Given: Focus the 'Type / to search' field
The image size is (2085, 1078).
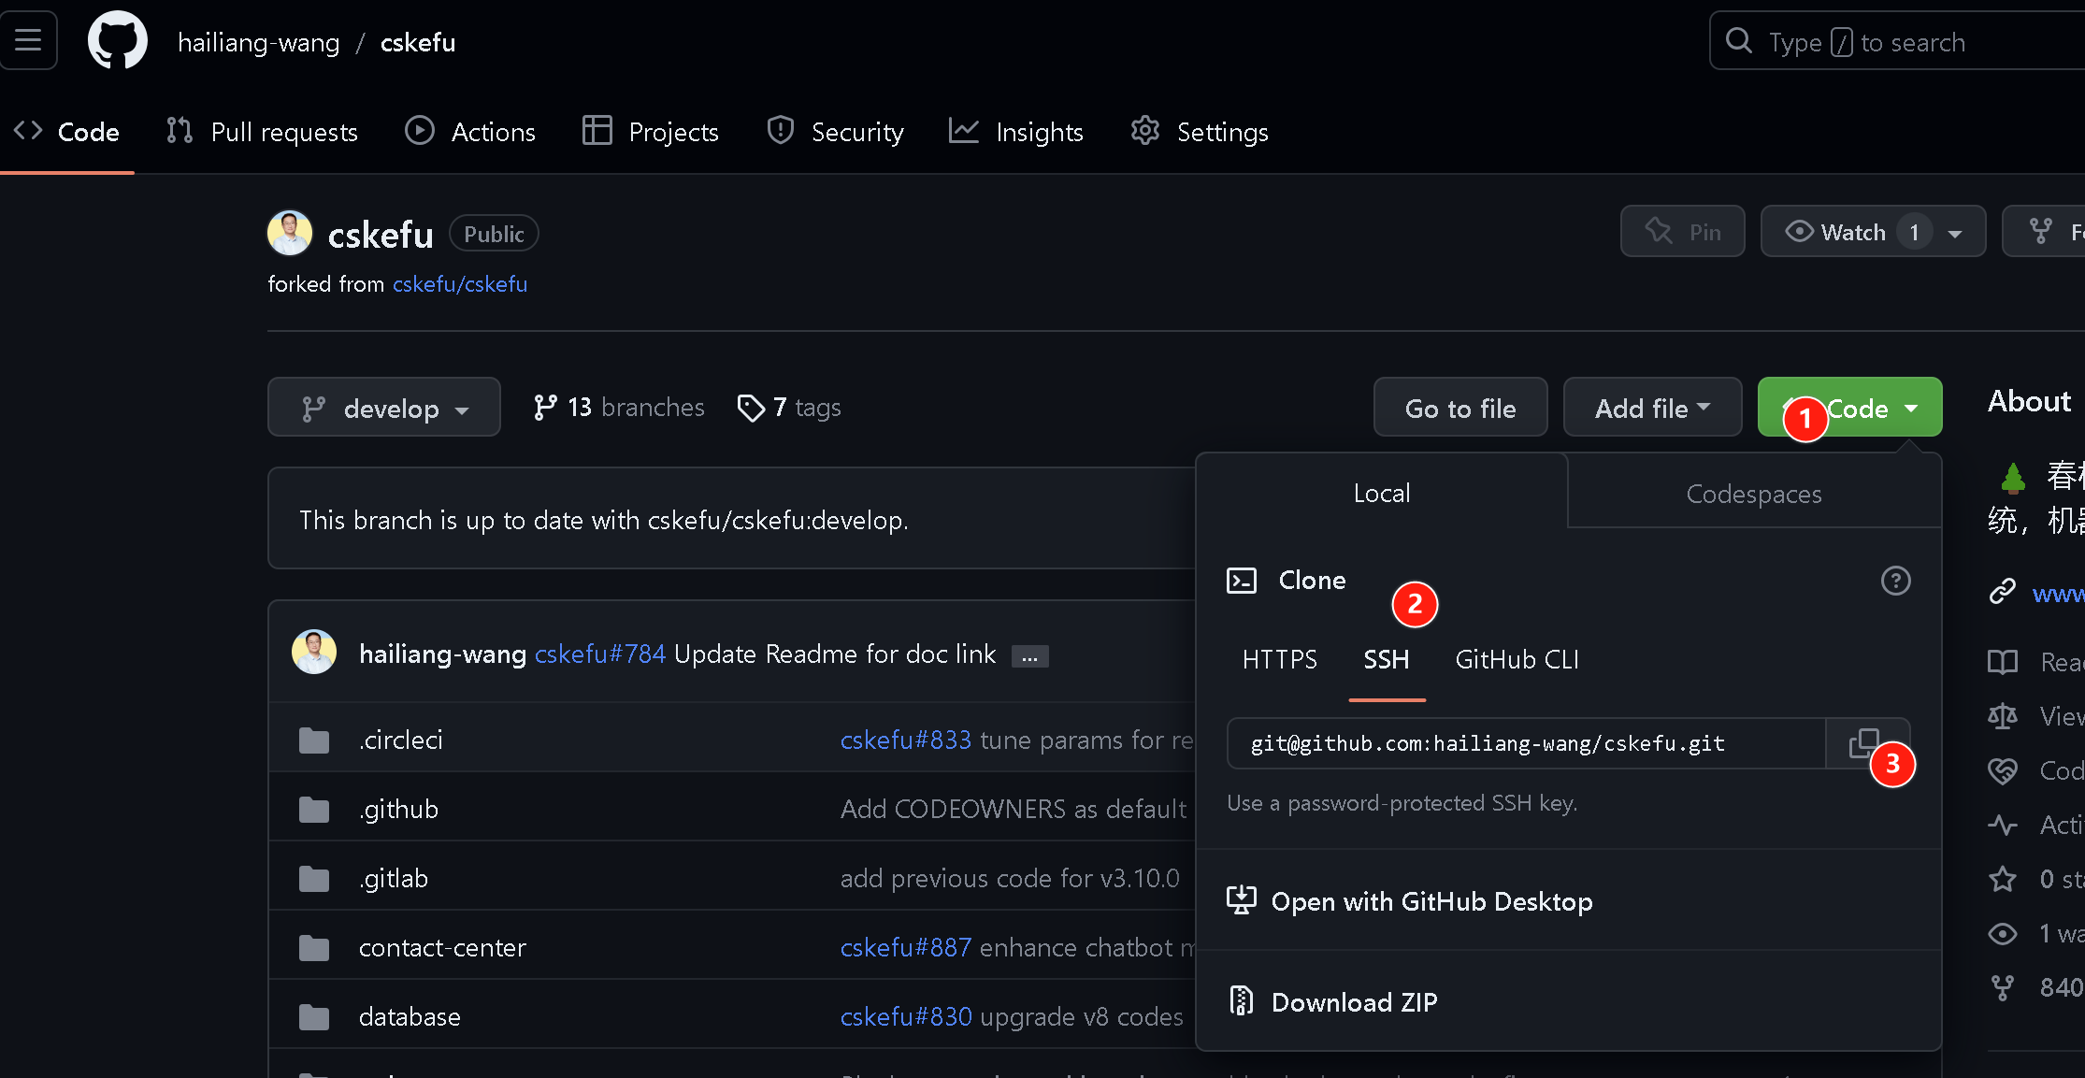Looking at the screenshot, I should pyautogui.click(x=1896, y=41).
